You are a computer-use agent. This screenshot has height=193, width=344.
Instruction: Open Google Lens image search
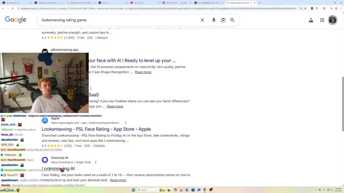click(223, 20)
